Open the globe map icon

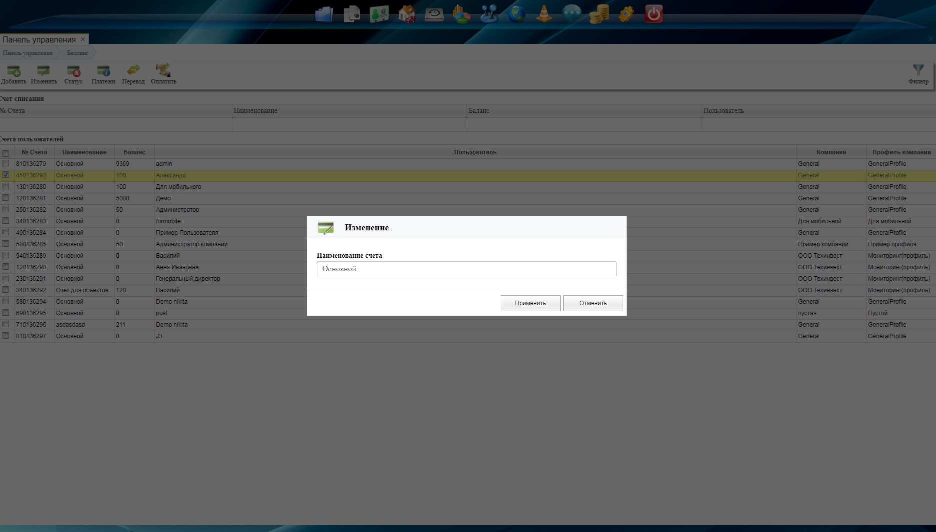click(517, 13)
